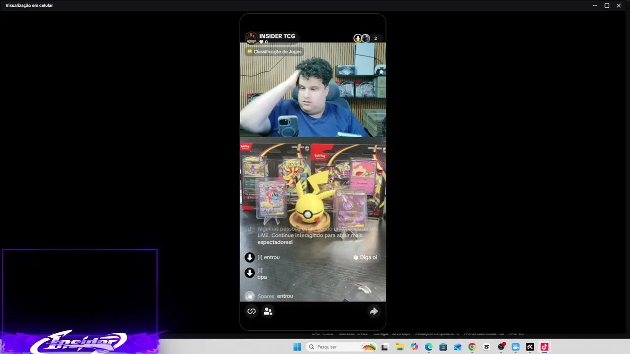Tap the share arrow icon
Screen dimensions: 630x354
pyautogui.click(x=374, y=311)
